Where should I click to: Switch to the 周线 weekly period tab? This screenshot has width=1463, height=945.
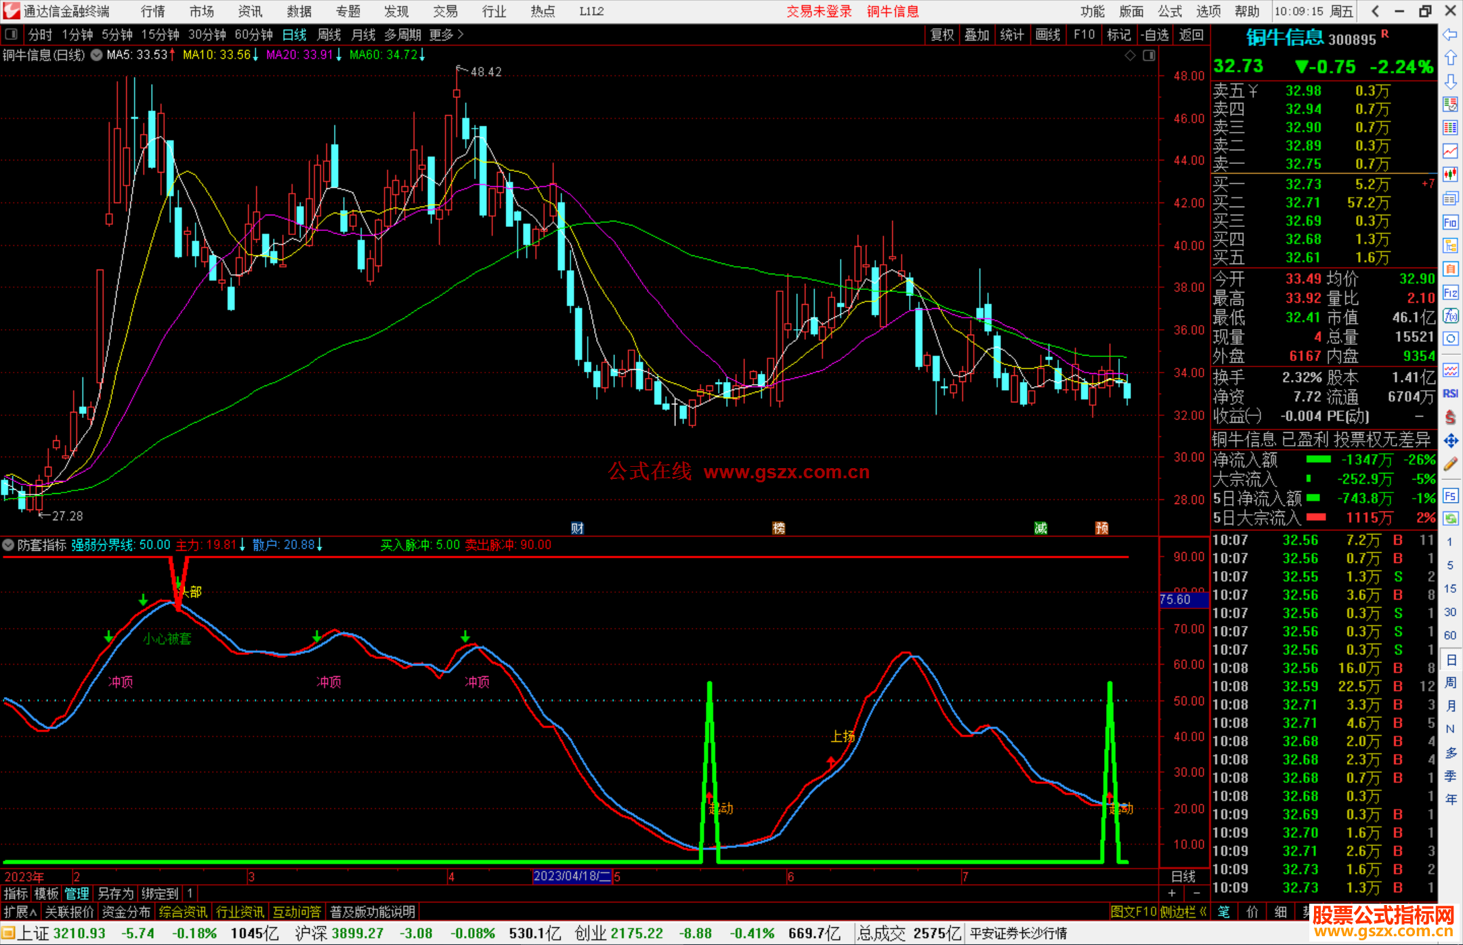(x=329, y=35)
